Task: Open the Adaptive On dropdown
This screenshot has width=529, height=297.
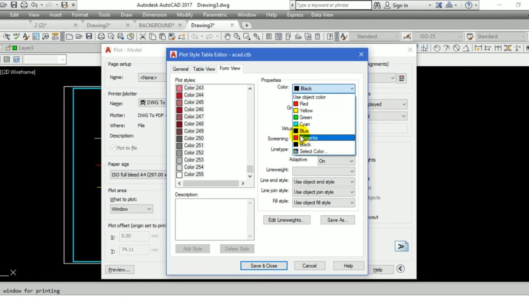Action: click(x=336, y=161)
